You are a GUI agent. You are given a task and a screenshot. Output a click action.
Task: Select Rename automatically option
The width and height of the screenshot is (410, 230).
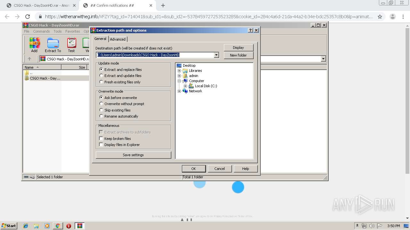[119, 116]
